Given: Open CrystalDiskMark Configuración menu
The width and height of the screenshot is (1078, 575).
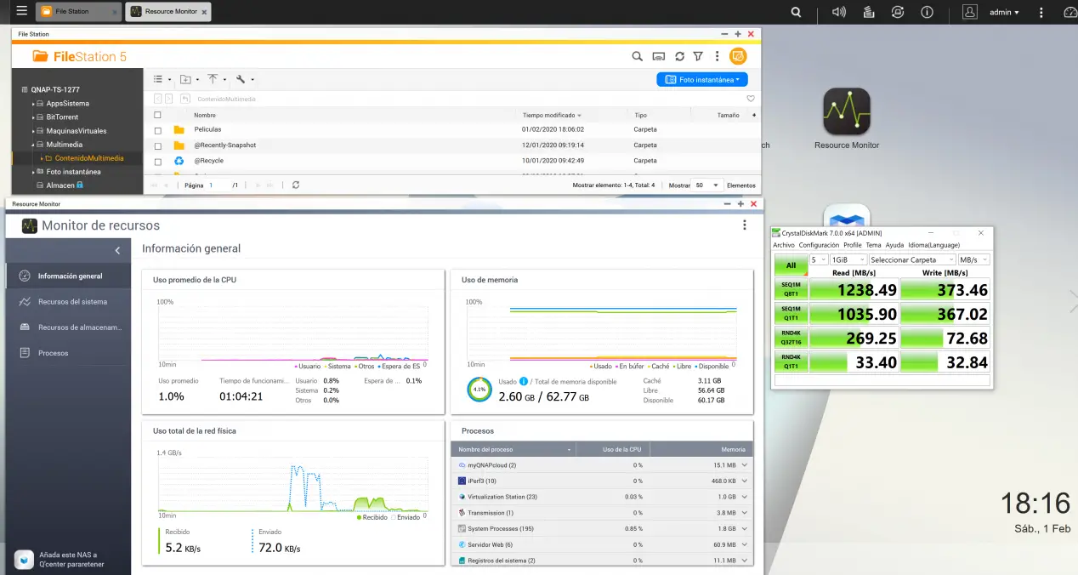Looking at the screenshot, I should click(x=819, y=245).
